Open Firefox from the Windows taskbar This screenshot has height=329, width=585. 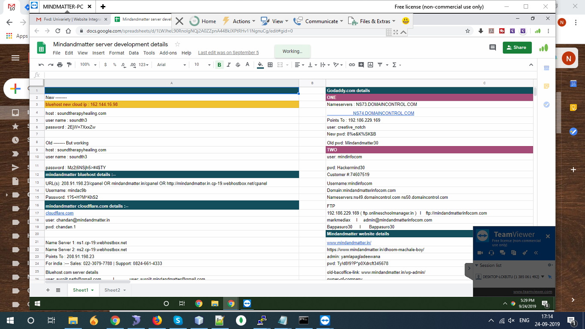point(157,320)
